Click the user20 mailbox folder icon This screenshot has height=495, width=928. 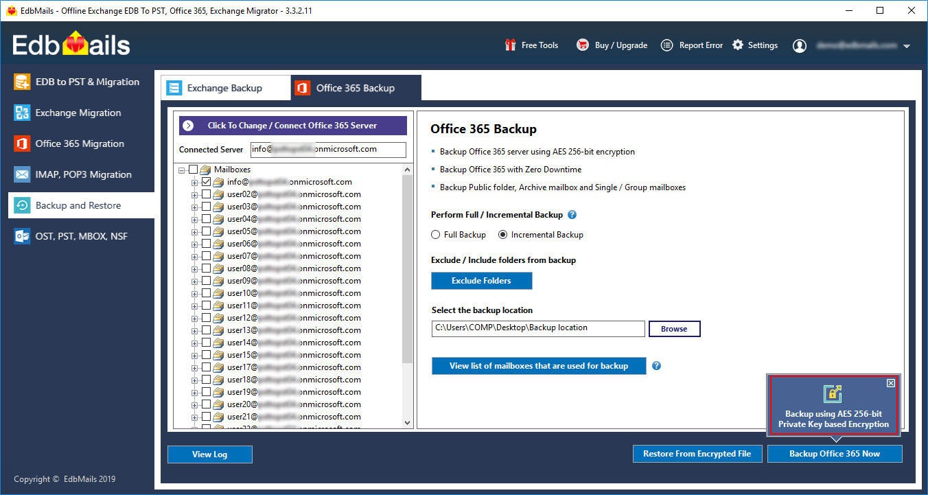click(x=218, y=404)
